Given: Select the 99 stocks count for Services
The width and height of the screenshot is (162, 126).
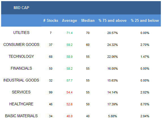Looking at the screenshot, I should (51, 92).
